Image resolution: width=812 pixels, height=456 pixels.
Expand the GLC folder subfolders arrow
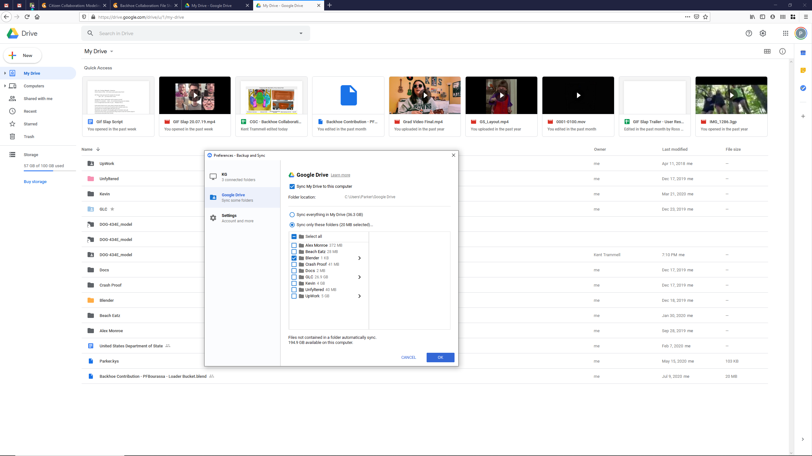coord(359,277)
